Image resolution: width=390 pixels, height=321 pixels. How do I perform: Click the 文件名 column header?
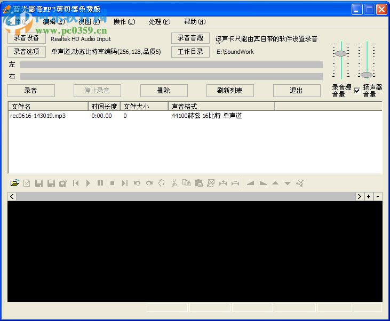click(48, 107)
